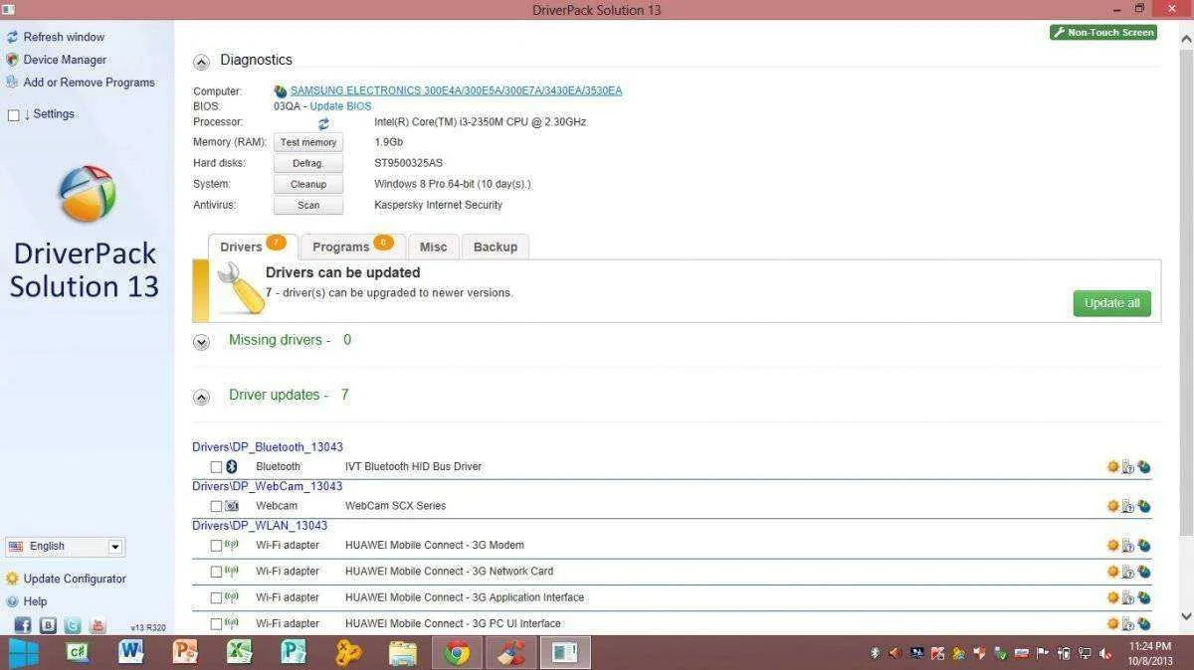Check the HUAWEI 3G Modem checkbox
This screenshot has width=1194, height=670.
coord(216,546)
